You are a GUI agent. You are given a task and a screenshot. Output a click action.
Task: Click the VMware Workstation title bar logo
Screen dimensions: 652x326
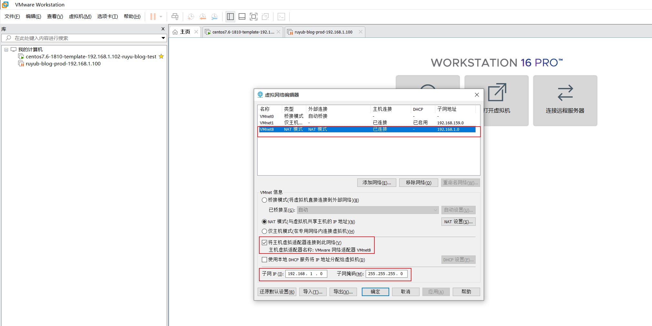pos(5,5)
